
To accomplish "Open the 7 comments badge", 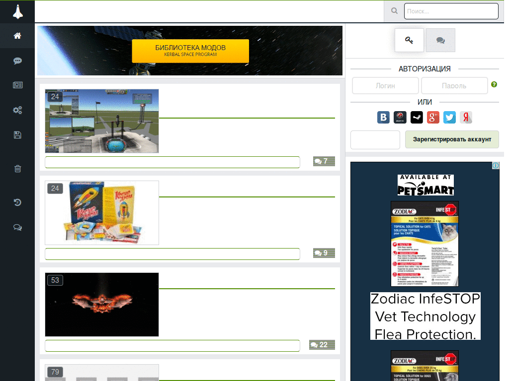I will 324,161.
